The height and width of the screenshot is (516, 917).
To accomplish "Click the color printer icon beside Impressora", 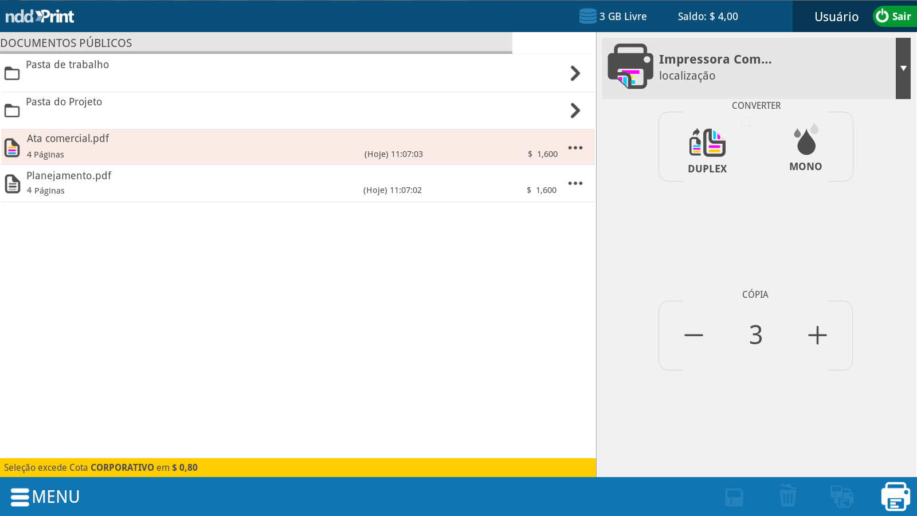I will click(x=630, y=67).
